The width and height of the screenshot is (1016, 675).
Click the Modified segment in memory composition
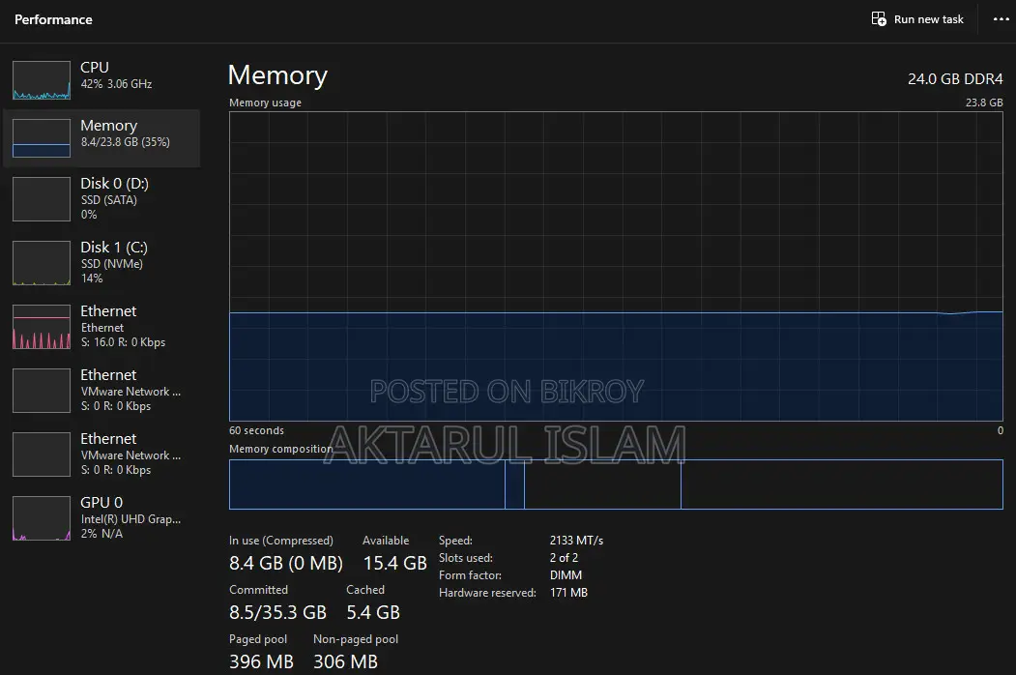[514, 484]
